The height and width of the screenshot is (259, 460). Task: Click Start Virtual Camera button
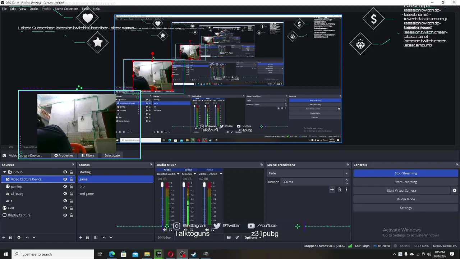point(401,191)
